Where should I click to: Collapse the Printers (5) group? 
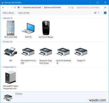2,42
